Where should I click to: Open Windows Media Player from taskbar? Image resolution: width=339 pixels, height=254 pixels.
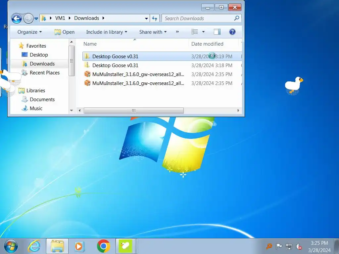pos(79,246)
